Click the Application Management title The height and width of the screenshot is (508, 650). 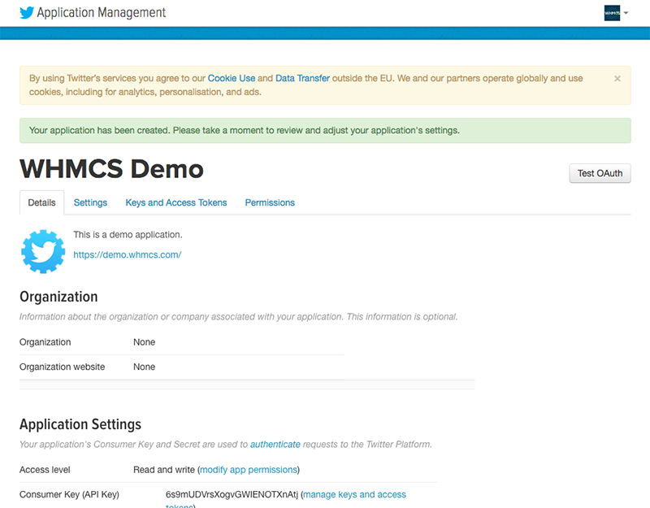(x=101, y=12)
